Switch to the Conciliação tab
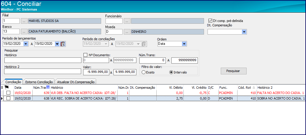This screenshot has height=135, width=306. (13, 82)
